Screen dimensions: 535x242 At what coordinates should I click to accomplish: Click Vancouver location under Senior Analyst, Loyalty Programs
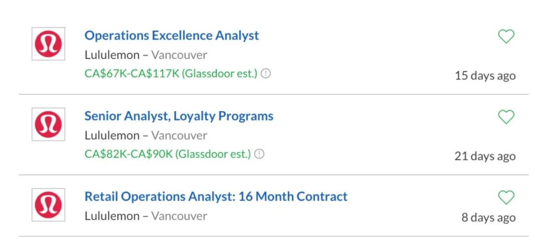(x=179, y=135)
